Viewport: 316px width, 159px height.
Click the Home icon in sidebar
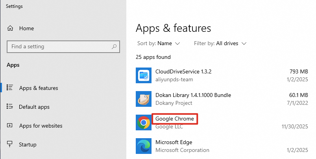10,28
